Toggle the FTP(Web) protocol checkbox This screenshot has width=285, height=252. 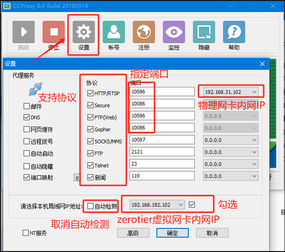[90, 117]
